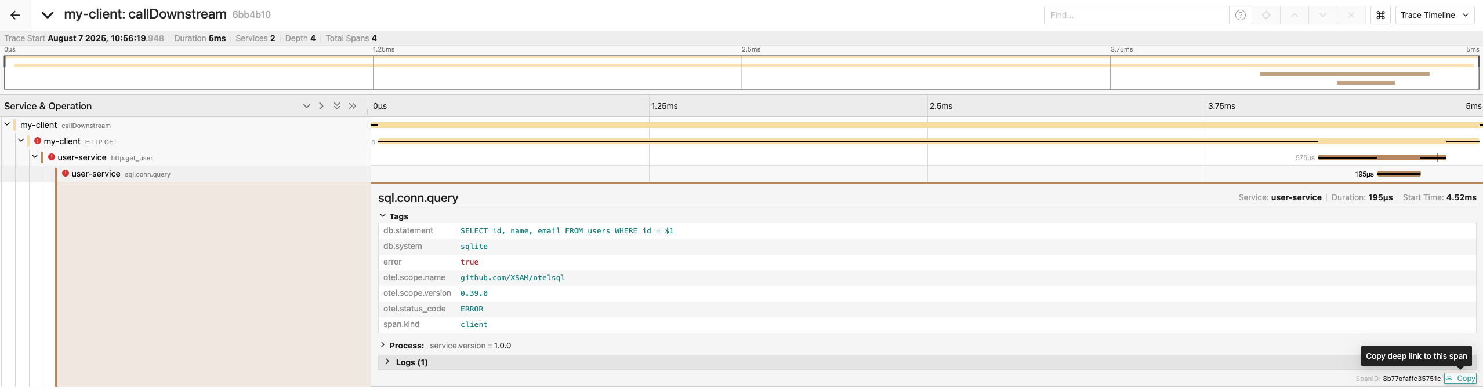Collapse all spans with the double right chevron

(x=352, y=106)
